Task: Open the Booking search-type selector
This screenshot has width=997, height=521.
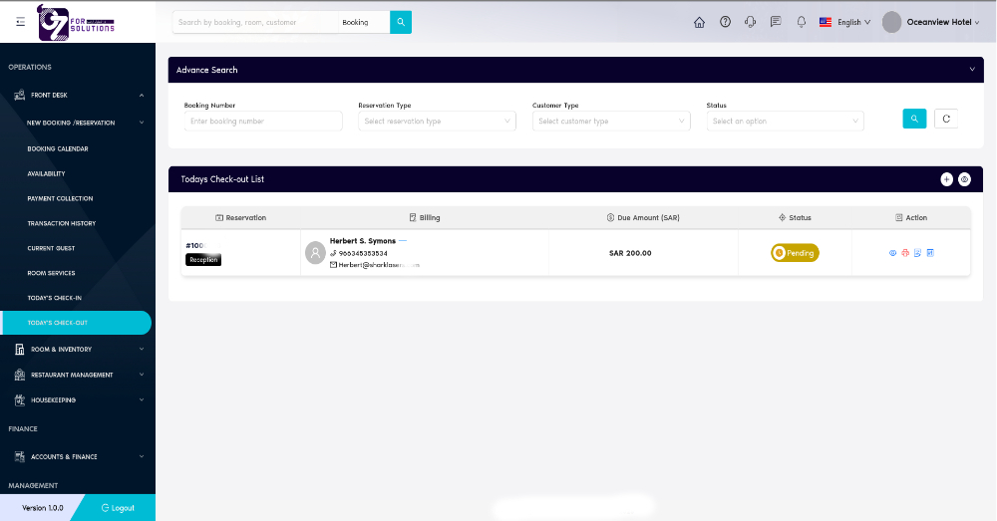Action: click(x=364, y=22)
